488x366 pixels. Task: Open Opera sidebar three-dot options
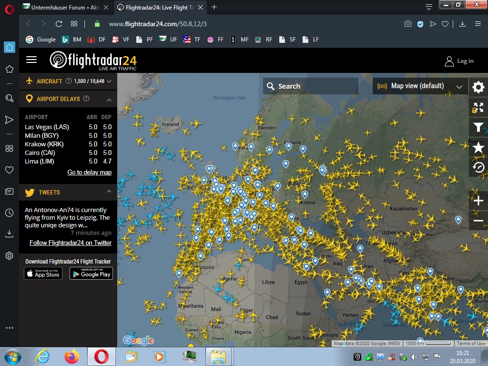[x=10, y=328]
